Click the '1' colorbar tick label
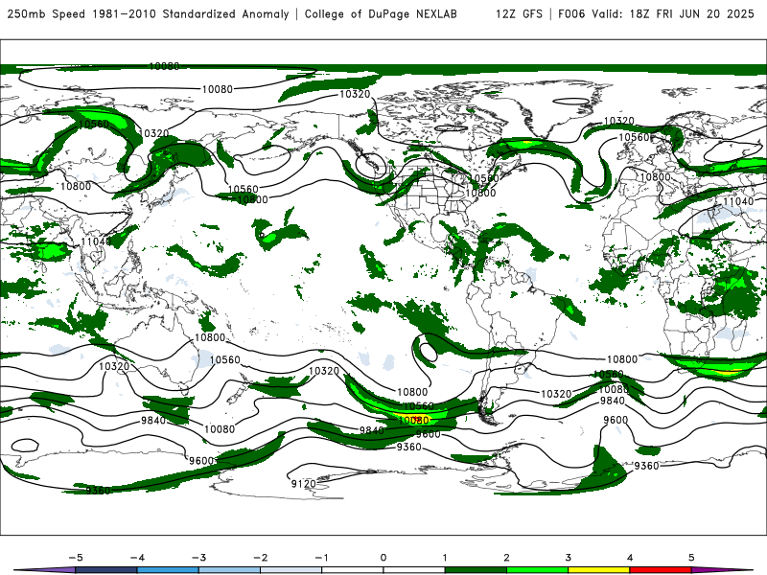The image size is (767, 575). pos(445,558)
